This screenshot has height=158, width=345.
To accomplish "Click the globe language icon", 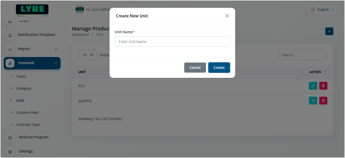I will tap(313, 10).
